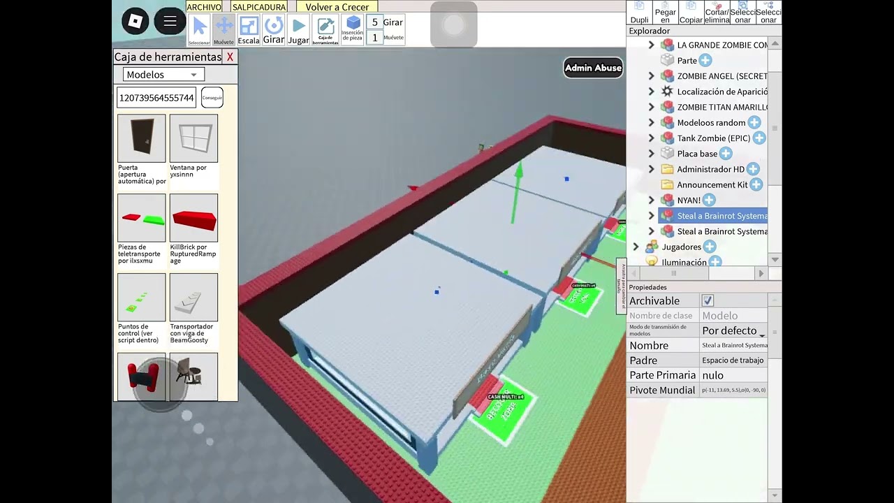Screen dimensions: 894x503
Task: Open Por defecto streaming mode dropdown
Action: point(733,330)
